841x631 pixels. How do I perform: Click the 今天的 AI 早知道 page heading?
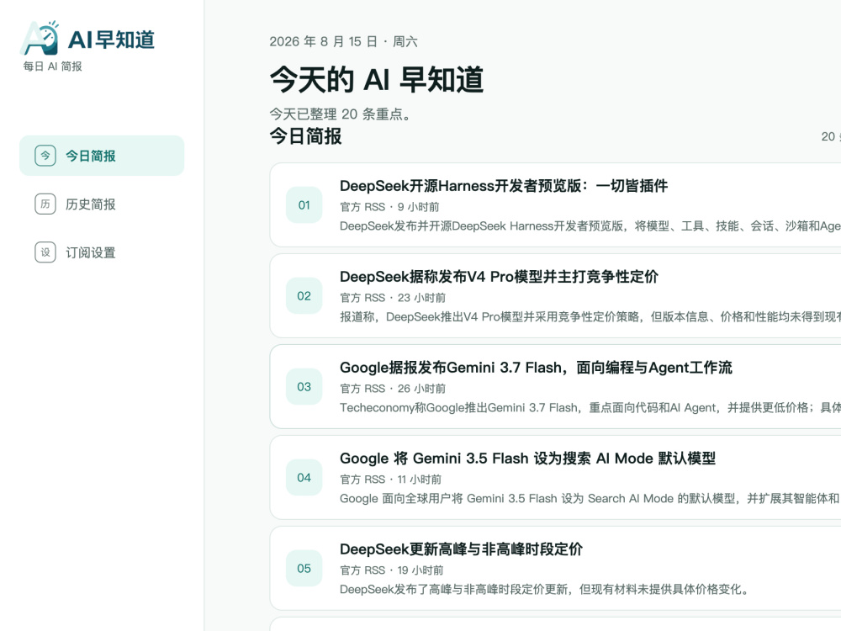click(377, 79)
